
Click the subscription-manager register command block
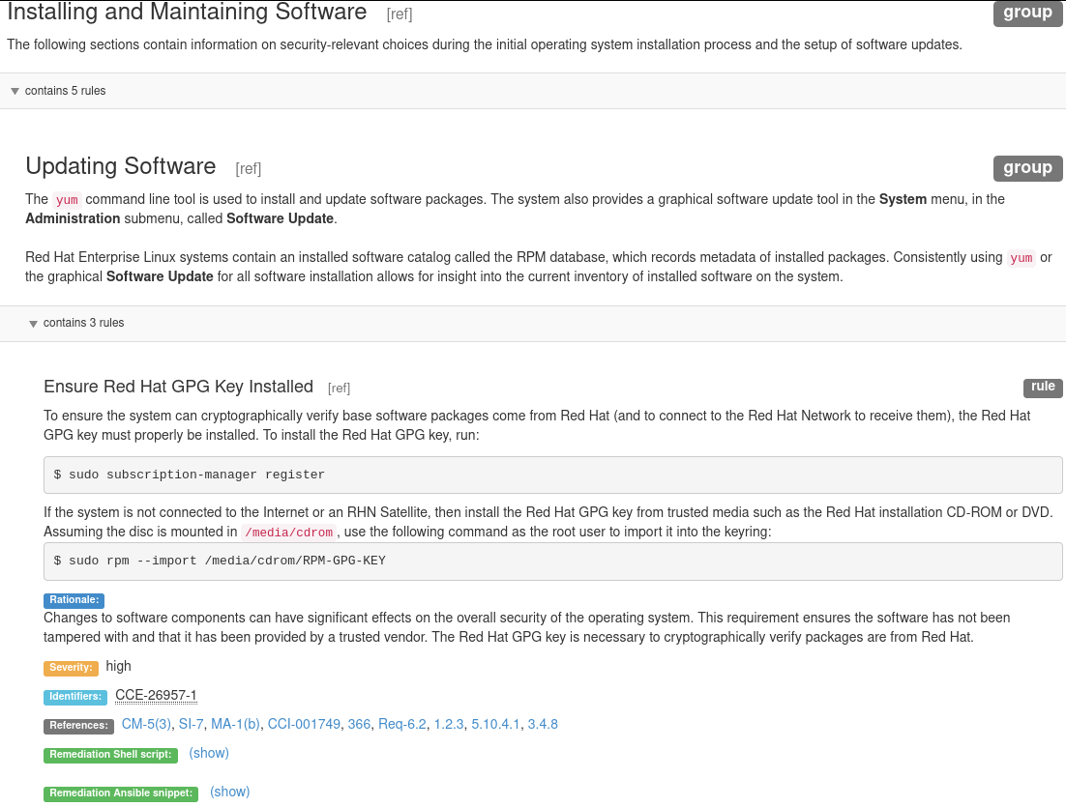click(552, 475)
